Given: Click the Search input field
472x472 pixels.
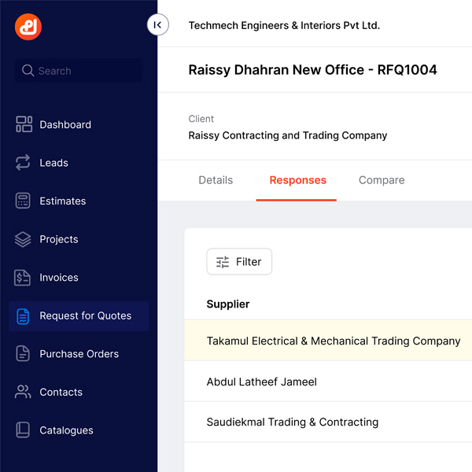Looking at the screenshot, I should (x=79, y=71).
